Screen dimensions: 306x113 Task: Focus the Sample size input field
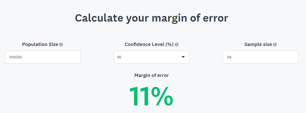tap(260, 57)
